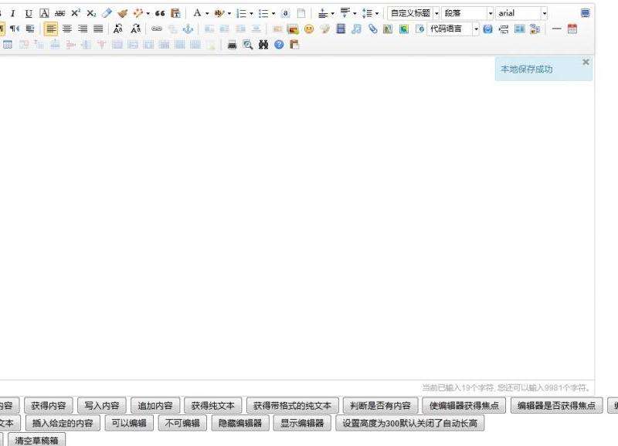Viewport: 618px width, 446px height.
Task: Insert a blockquote with quote icon
Action: tap(160, 13)
